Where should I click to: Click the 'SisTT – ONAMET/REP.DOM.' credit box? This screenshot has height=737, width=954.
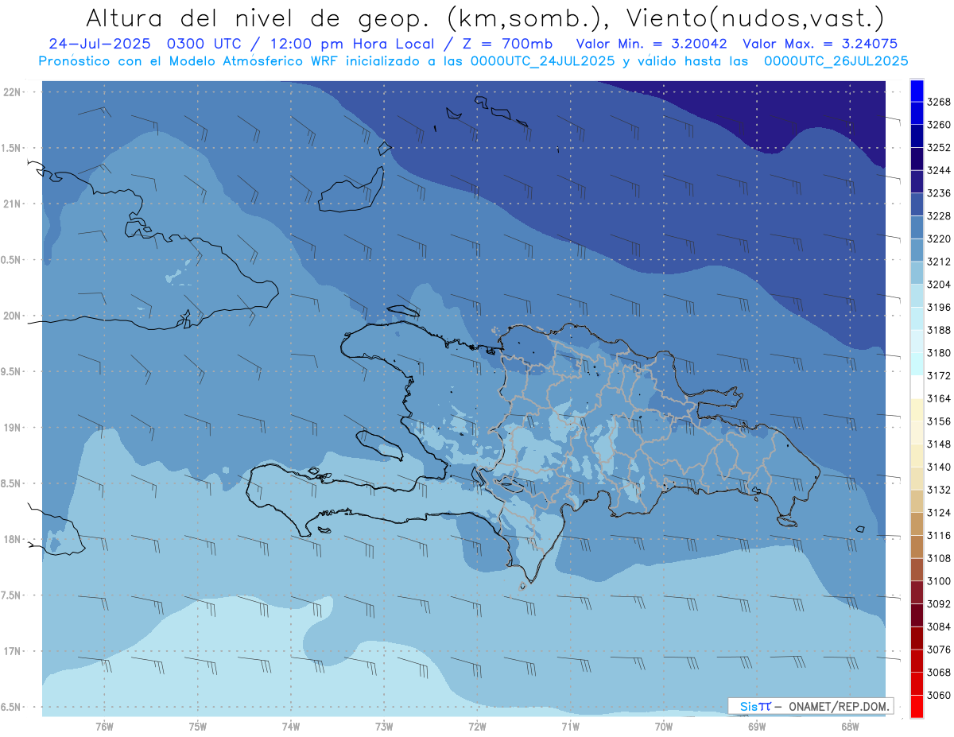(x=811, y=705)
